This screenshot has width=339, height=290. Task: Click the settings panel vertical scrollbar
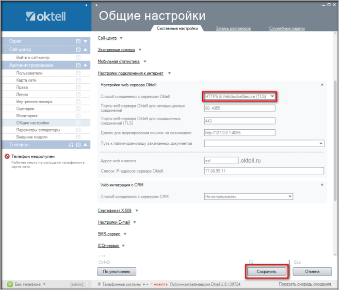click(335, 140)
